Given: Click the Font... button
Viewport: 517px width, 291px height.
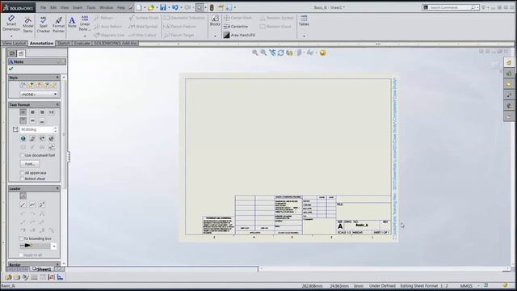Looking at the screenshot, I should click(x=30, y=164).
